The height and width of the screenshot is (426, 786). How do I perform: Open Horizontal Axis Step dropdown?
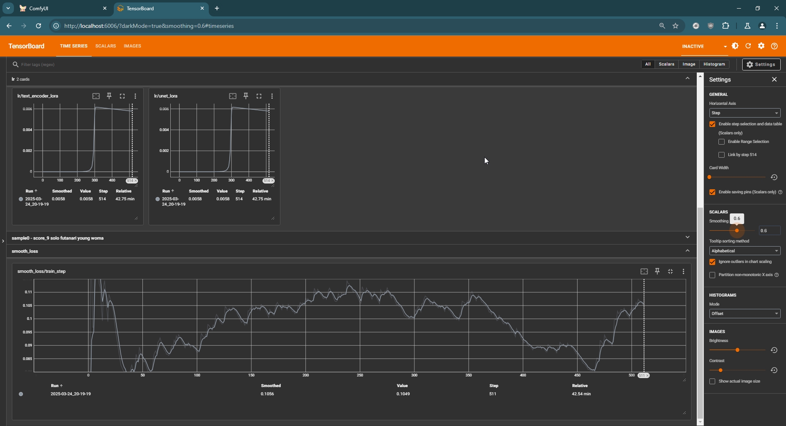(745, 113)
